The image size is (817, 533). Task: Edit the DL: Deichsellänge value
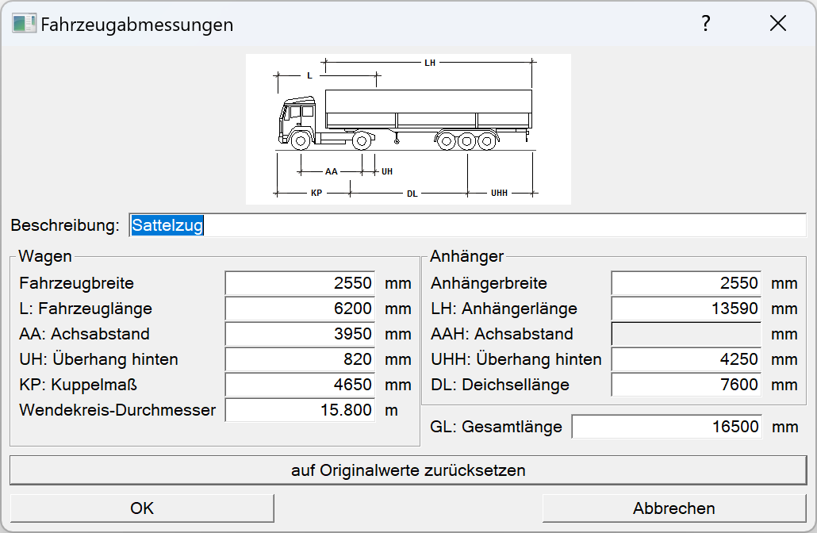pyautogui.click(x=685, y=385)
